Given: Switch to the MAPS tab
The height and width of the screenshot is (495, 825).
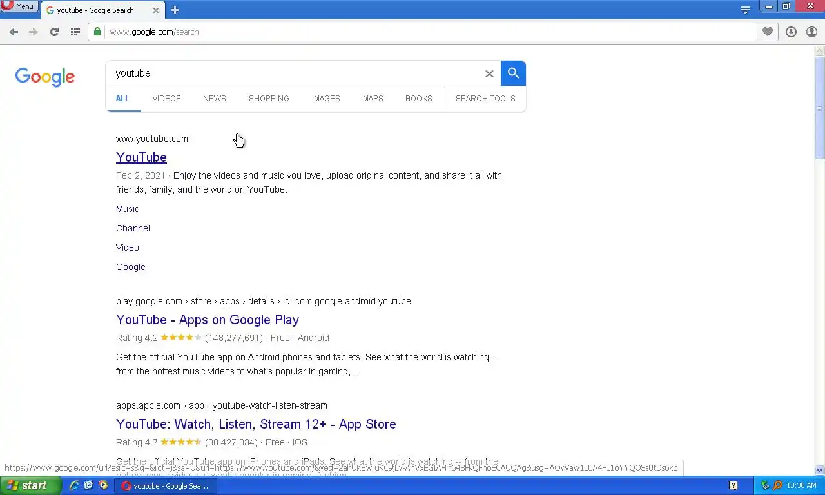Looking at the screenshot, I should click(373, 99).
